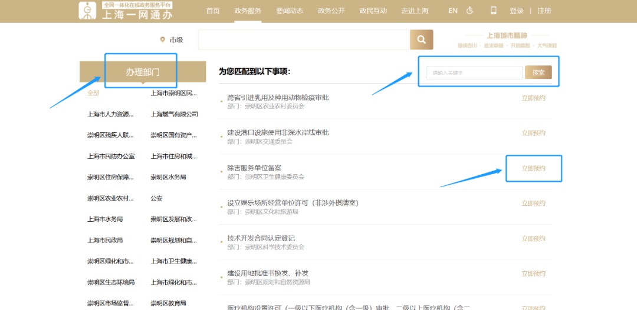Click the 登录 link

point(516,11)
